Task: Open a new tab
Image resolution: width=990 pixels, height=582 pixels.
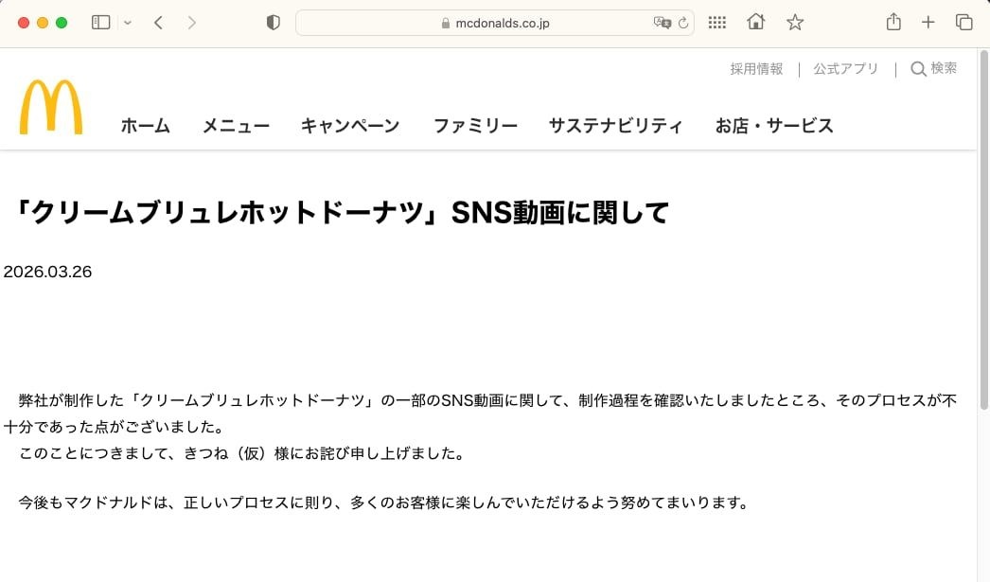Action: point(928,23)
